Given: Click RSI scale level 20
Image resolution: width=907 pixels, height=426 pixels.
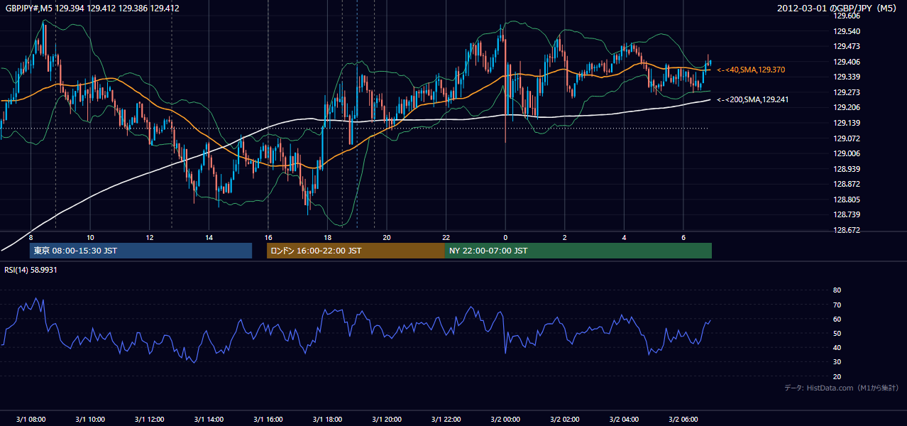Looking at the screenshot, I should [x=837, y=376].
